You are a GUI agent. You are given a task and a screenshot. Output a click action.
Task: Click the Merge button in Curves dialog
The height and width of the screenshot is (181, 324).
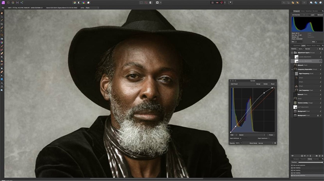(258, 84)
